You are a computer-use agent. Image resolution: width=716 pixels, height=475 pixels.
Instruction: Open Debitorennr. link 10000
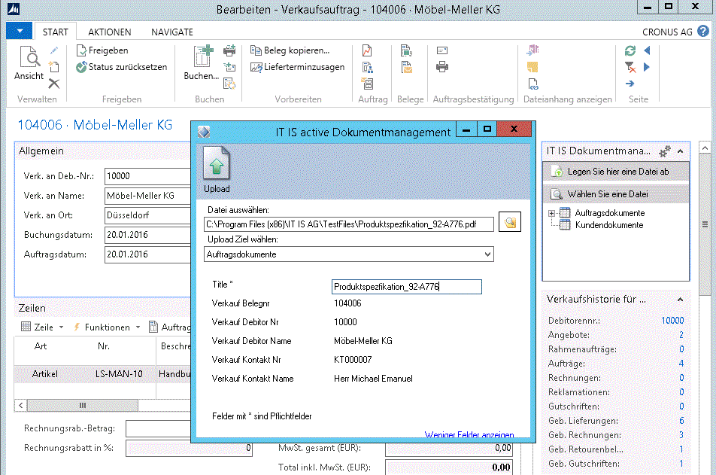[672, 321]
